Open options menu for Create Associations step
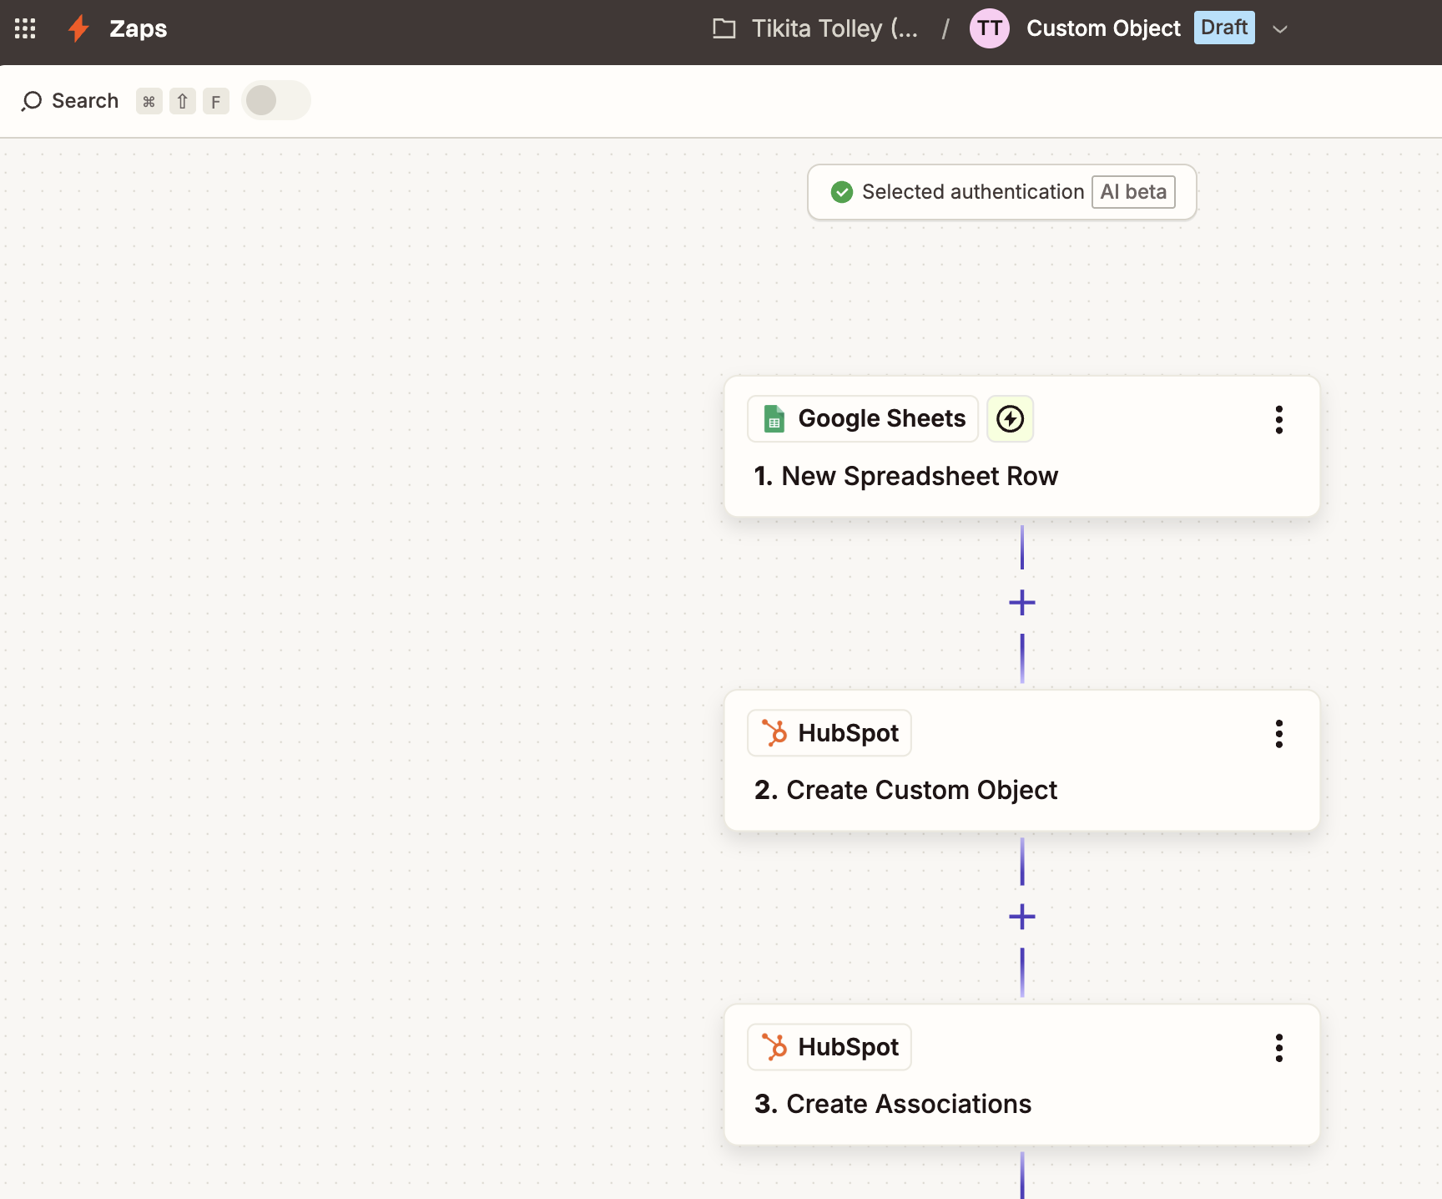1442x1199 pixels. tap(1278, 1048)
